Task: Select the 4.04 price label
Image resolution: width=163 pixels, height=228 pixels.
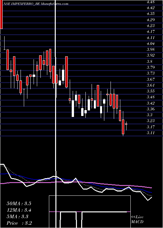Action: (x=151, y=43)
